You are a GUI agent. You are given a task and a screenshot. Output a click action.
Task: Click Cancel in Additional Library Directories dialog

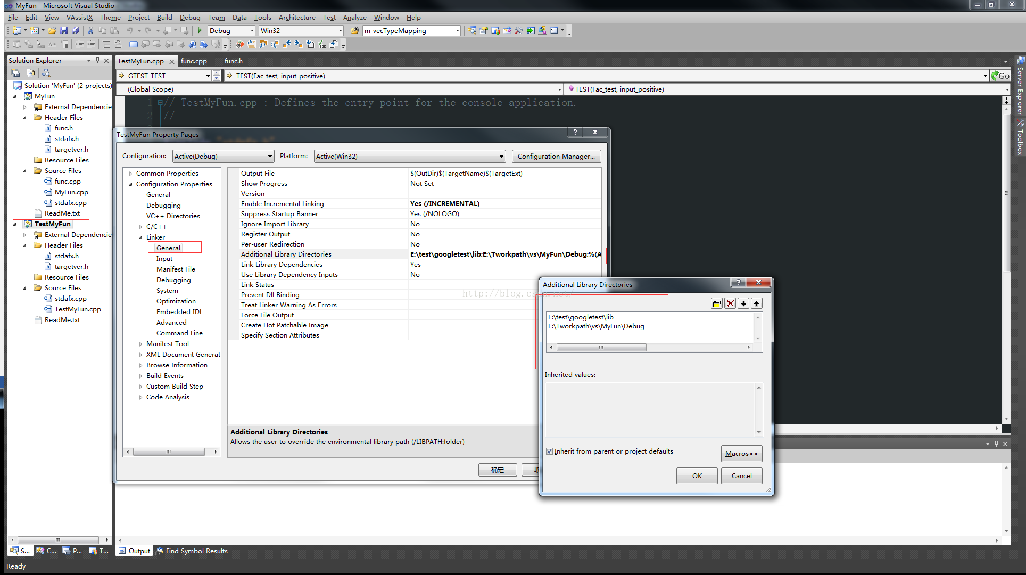coord(741,476)
